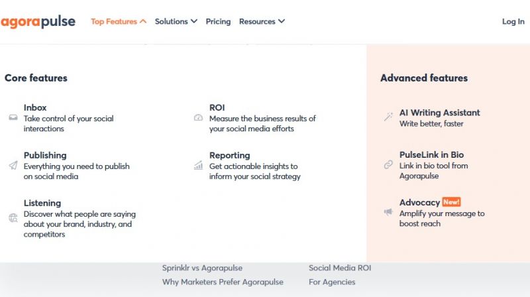The image size is (530, 297).
Task: Click the Log In link
Action: pyautogui.click(x=513, y=21)
